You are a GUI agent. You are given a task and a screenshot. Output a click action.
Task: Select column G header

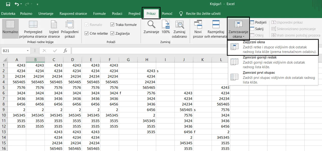(x=128, y=60)
